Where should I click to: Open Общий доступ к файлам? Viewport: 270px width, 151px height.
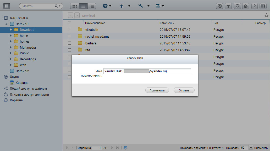pos(28,89)
